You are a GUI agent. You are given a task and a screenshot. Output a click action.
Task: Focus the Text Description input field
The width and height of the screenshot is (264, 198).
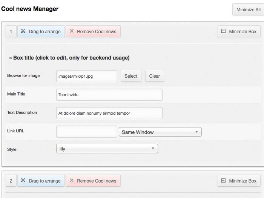click(109, 113)
